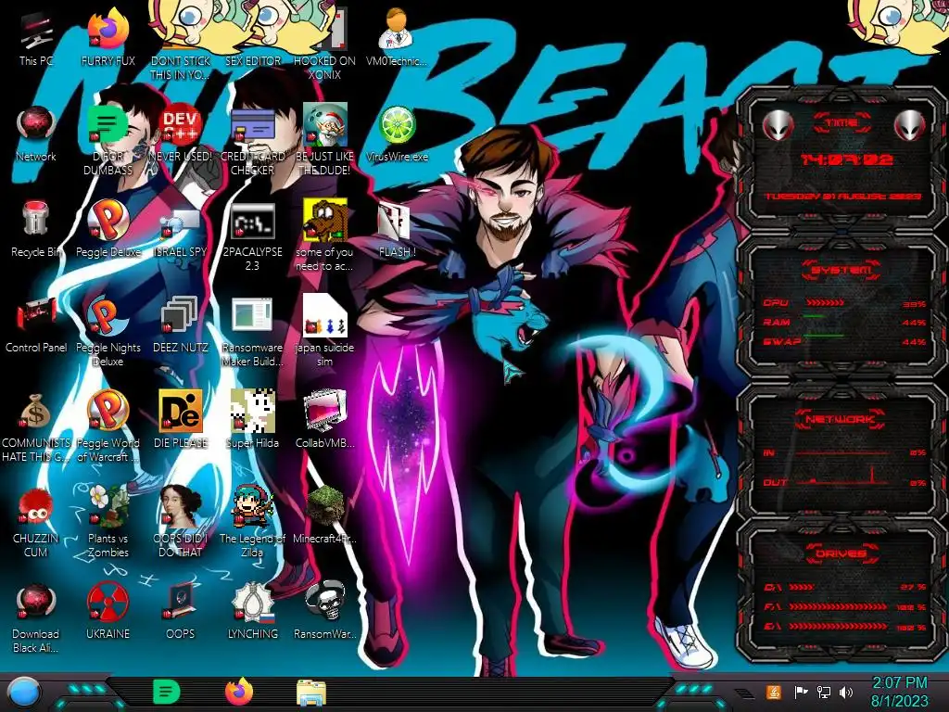Click the SYSTEM header on the widget
The width and height of the screenshot is (949, 712).
point(841,270)
